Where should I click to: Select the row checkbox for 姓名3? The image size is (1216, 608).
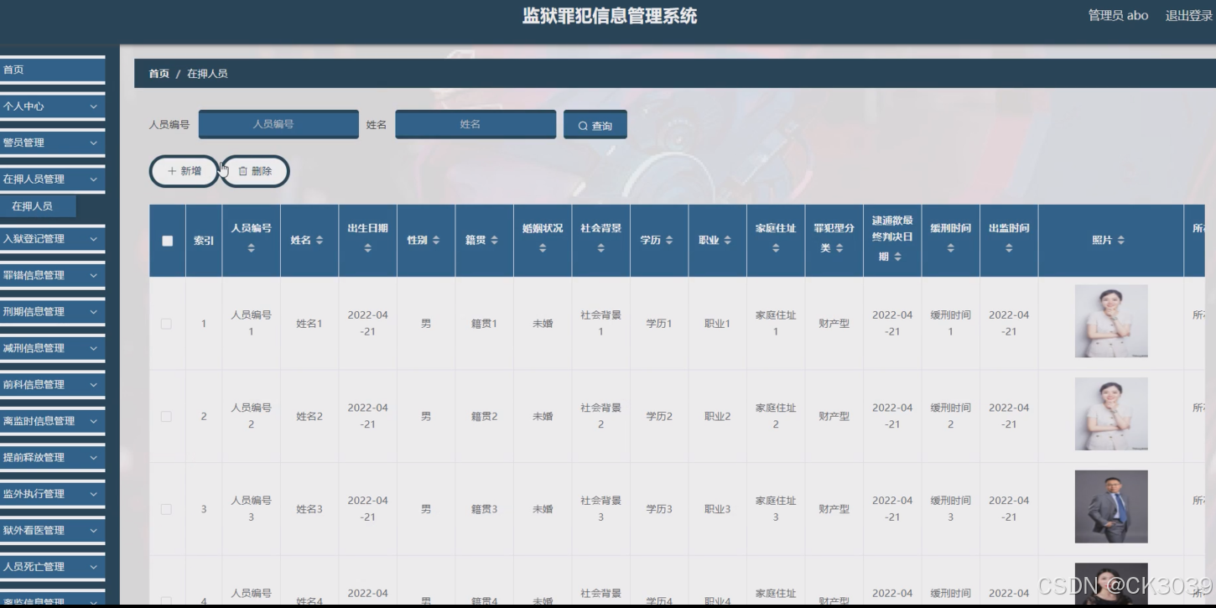pos(166,509)
